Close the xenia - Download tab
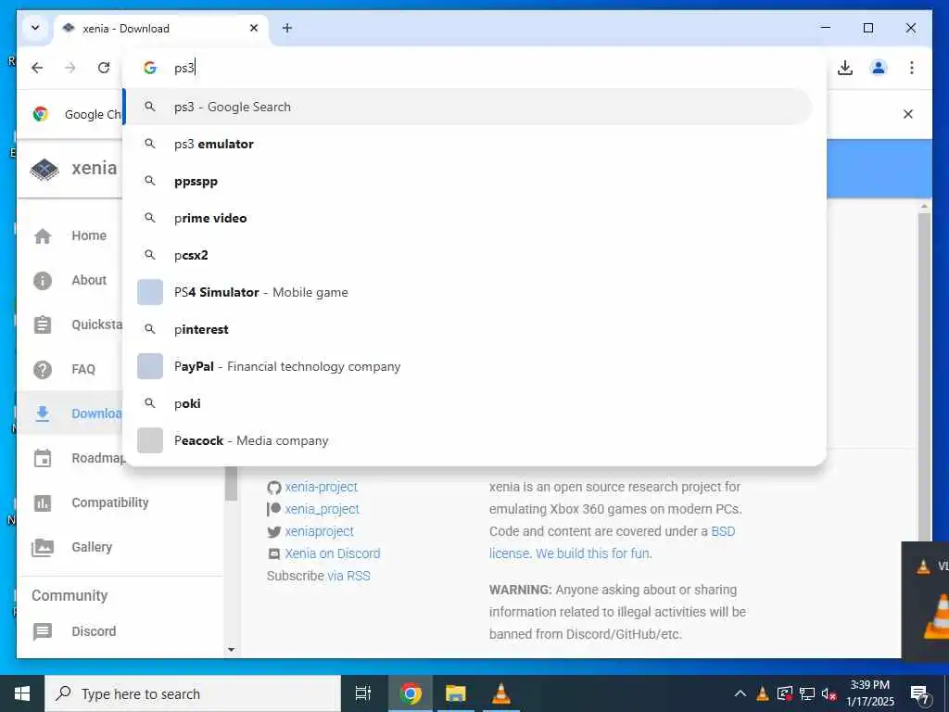The image size is (949, 712). [x=254, y=28]
